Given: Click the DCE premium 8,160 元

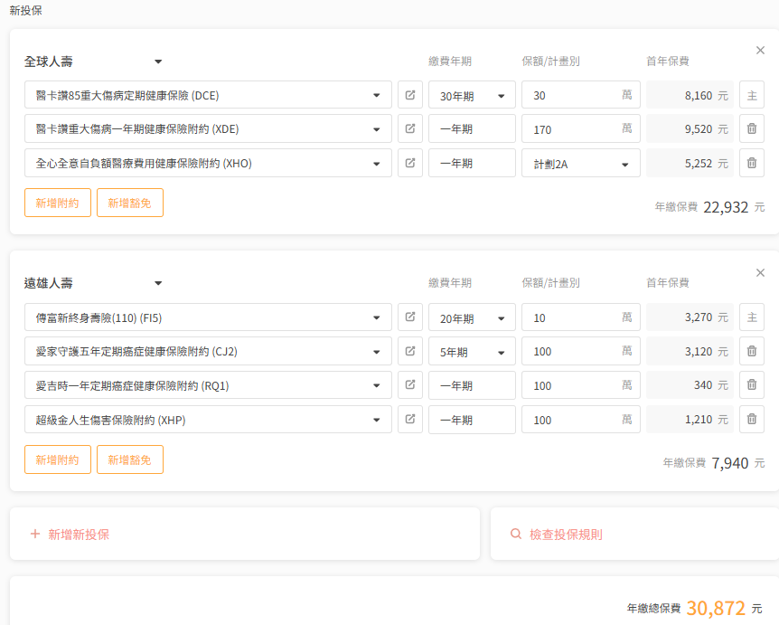Looking at the screenshot, I should tap(690, 95).
